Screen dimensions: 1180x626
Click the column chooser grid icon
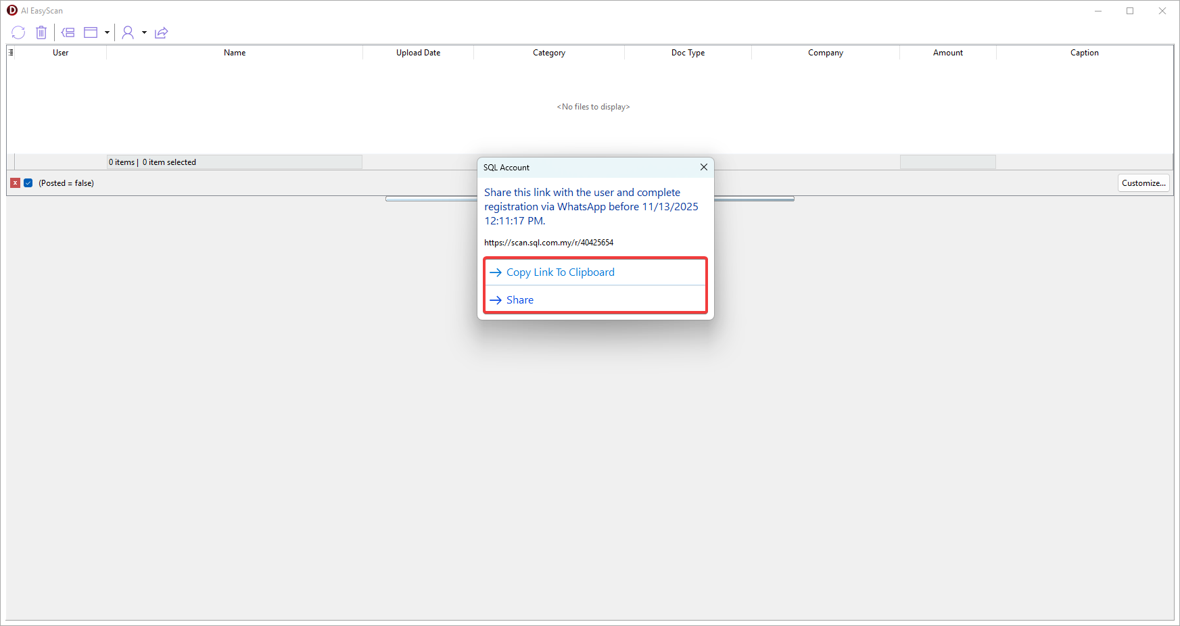11,53
